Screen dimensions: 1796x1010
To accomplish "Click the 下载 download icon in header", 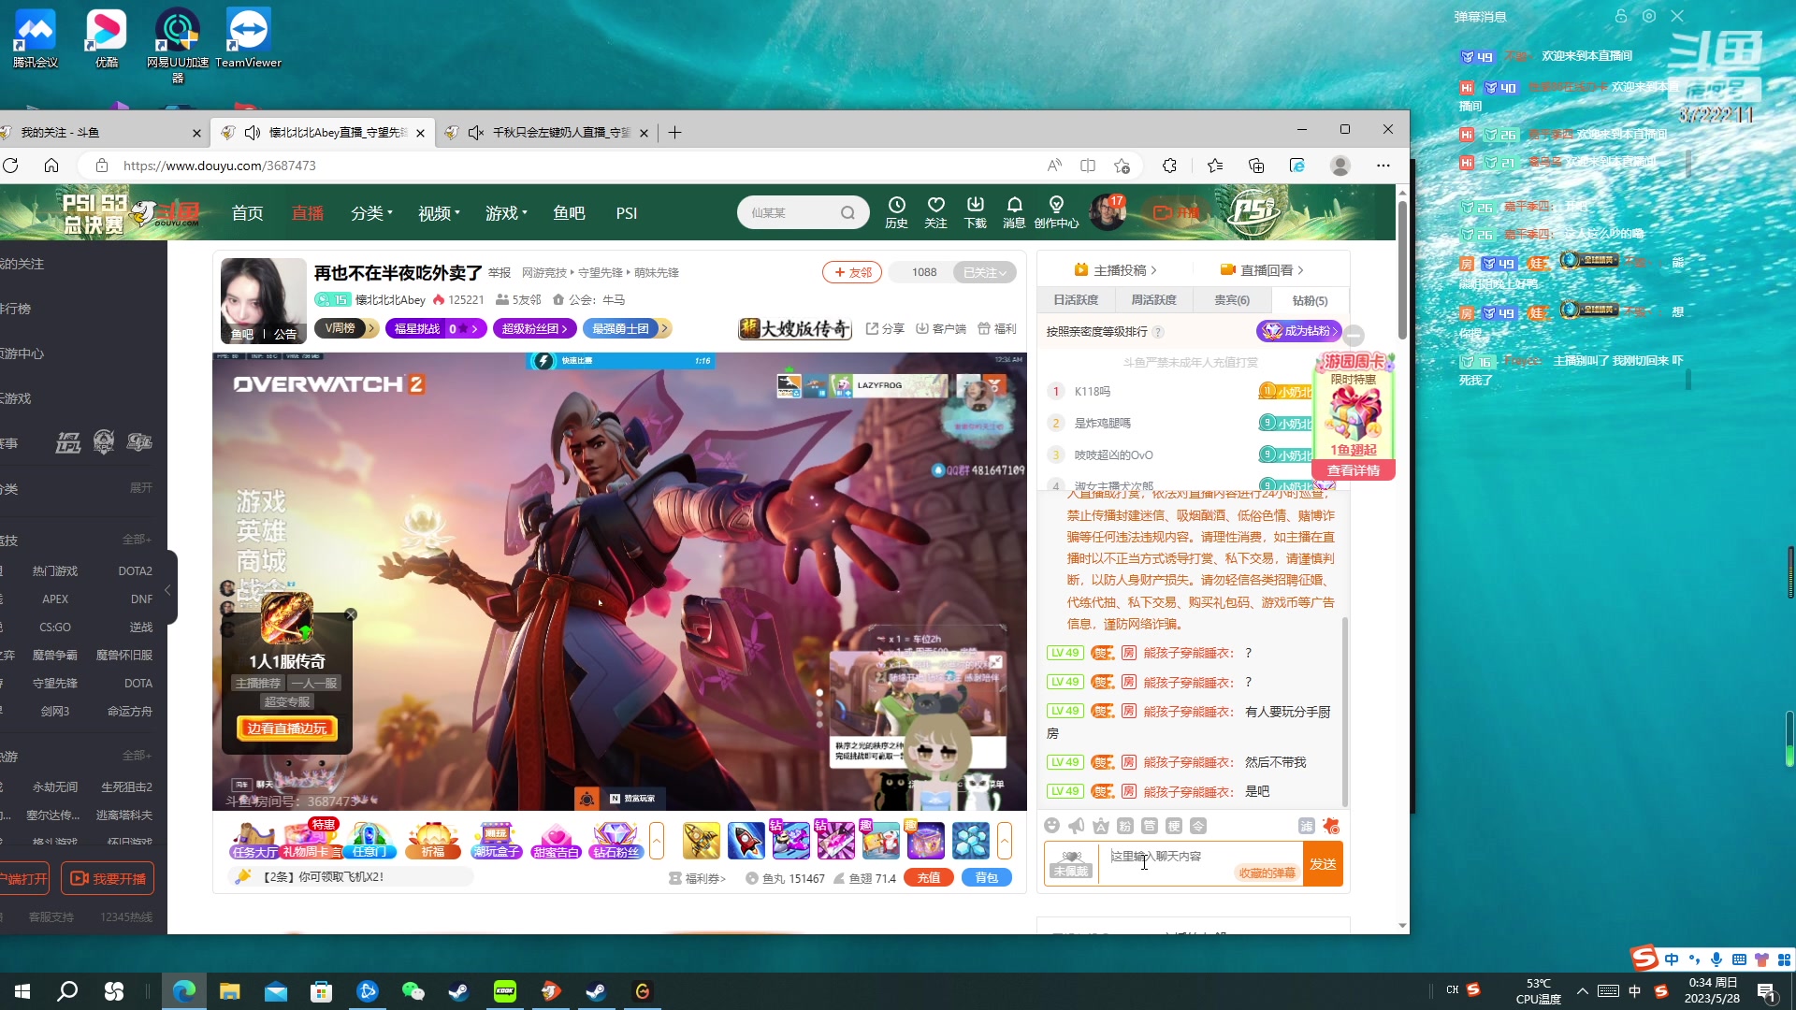I will (975, 212).
